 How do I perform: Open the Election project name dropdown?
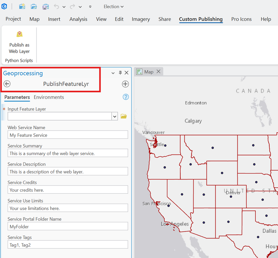(114, 7)
